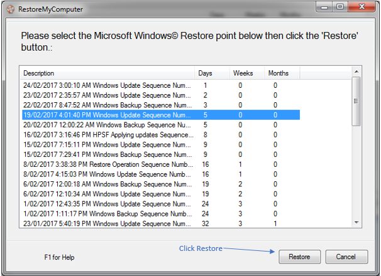The width and height of the screenshot is (381, 276).
Task: Maximize the RestoreMyComputer window
Action: point(340,7)
